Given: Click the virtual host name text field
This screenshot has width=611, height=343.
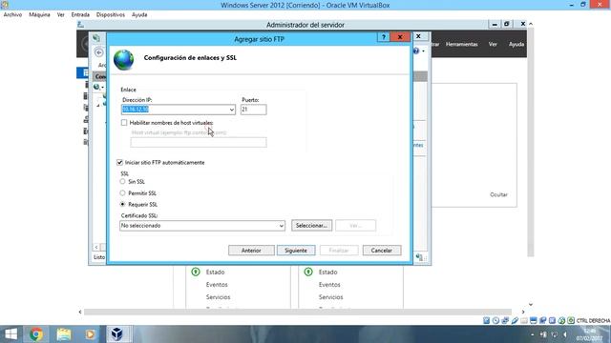Looking at the screenshot, I should pos(199,142).
